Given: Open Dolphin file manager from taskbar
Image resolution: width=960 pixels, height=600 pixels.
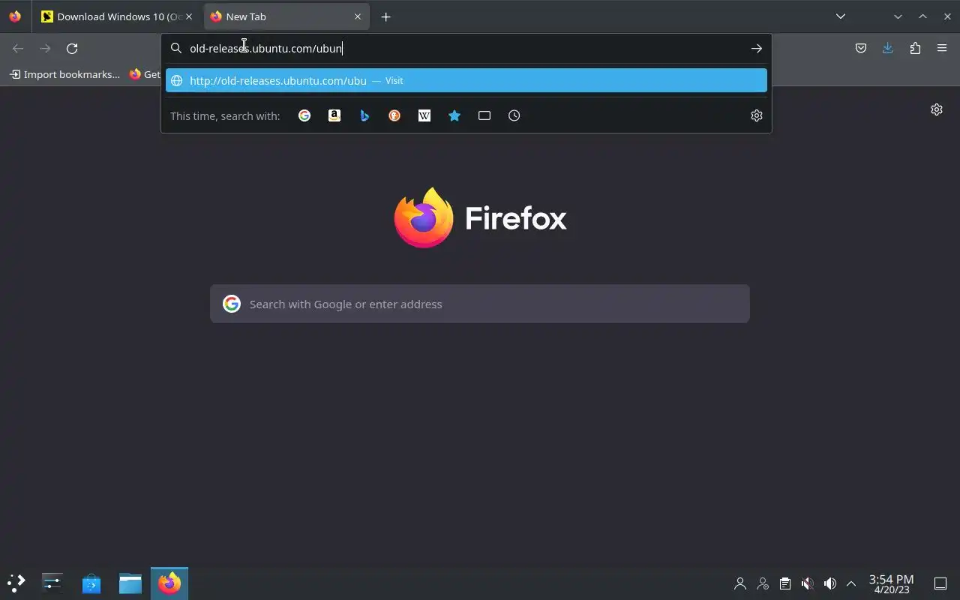Looking at the screenshot, I should [130, 583].
